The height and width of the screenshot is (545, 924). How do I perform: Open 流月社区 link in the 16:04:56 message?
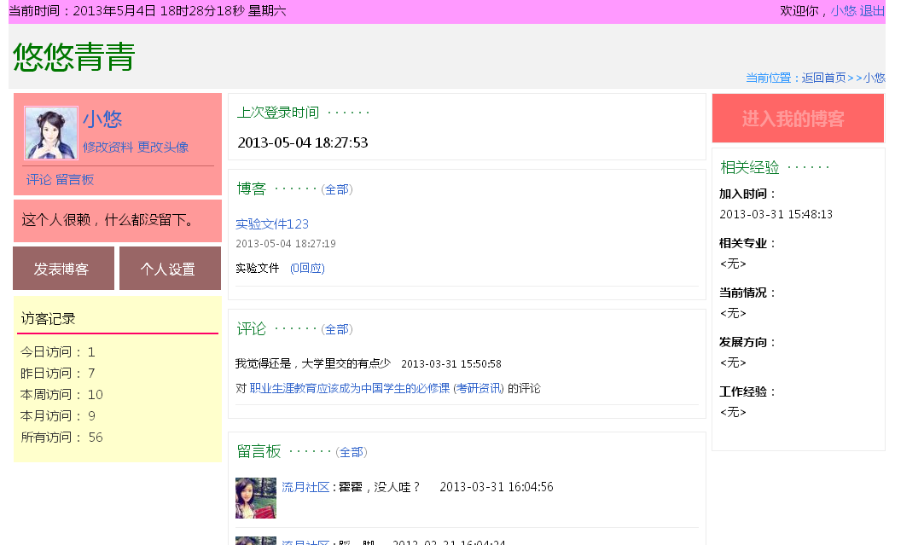pyautogui.click(x=305, y=487)
